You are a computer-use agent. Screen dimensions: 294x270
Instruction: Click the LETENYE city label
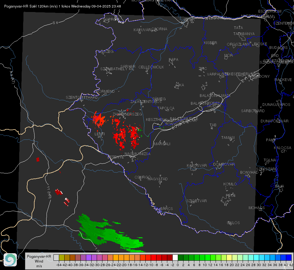[116, 157]
